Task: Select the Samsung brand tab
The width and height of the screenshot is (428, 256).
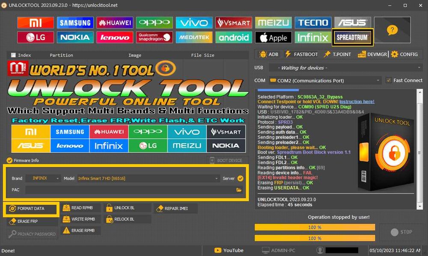Action: click(x=75, y=23)
